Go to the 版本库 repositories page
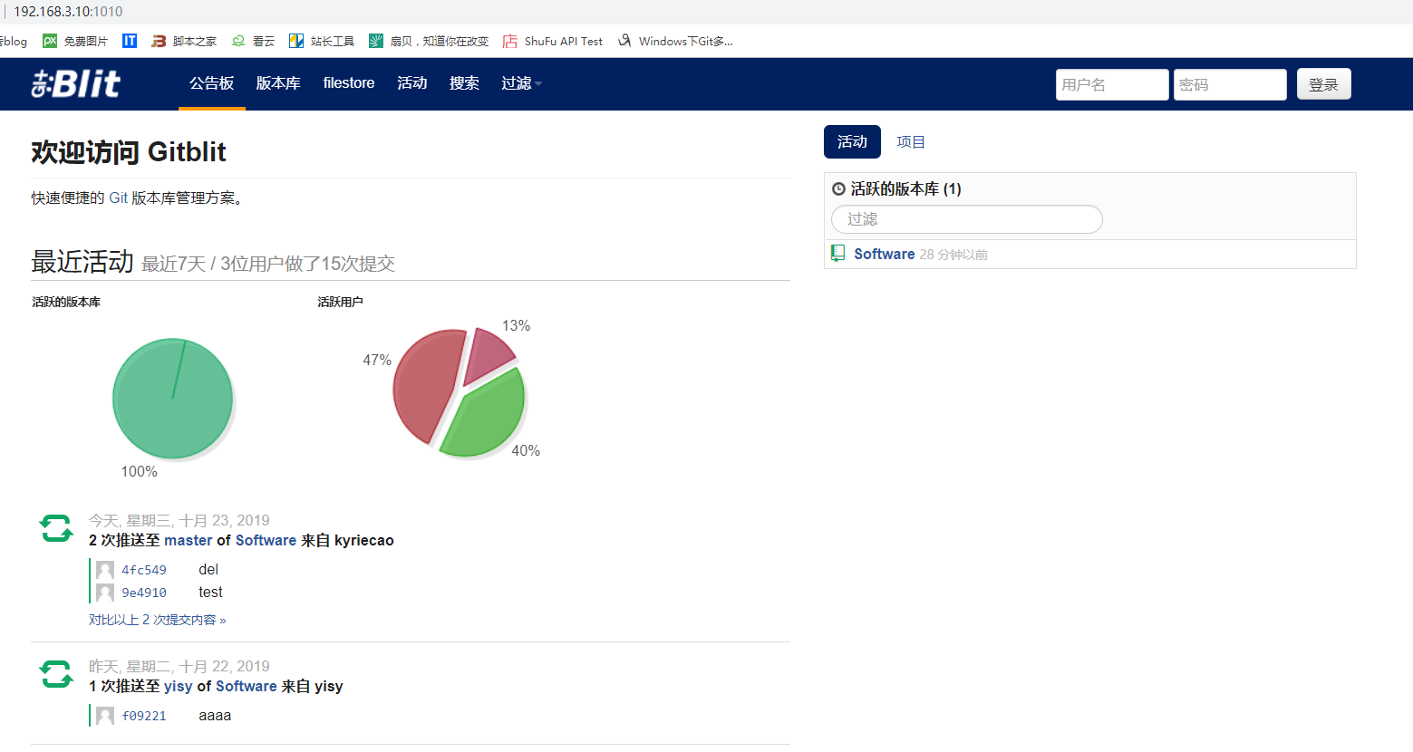The width and height of the screenshot is (1413, 752). [278, 83]
